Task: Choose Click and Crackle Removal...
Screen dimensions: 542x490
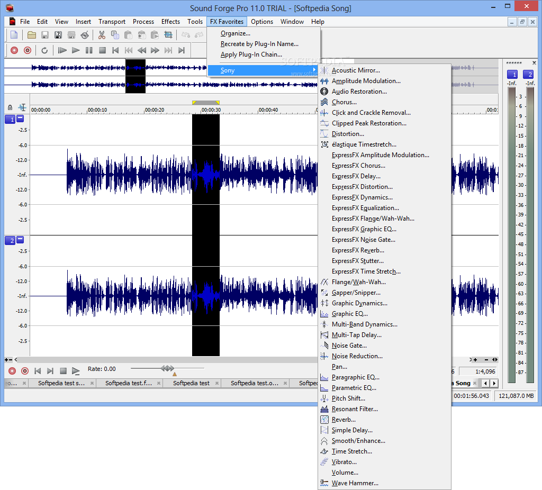Action: tap(384, 113)
